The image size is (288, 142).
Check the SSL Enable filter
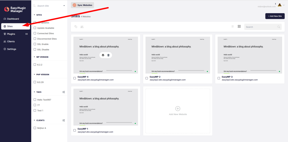(x=35, y=44)
